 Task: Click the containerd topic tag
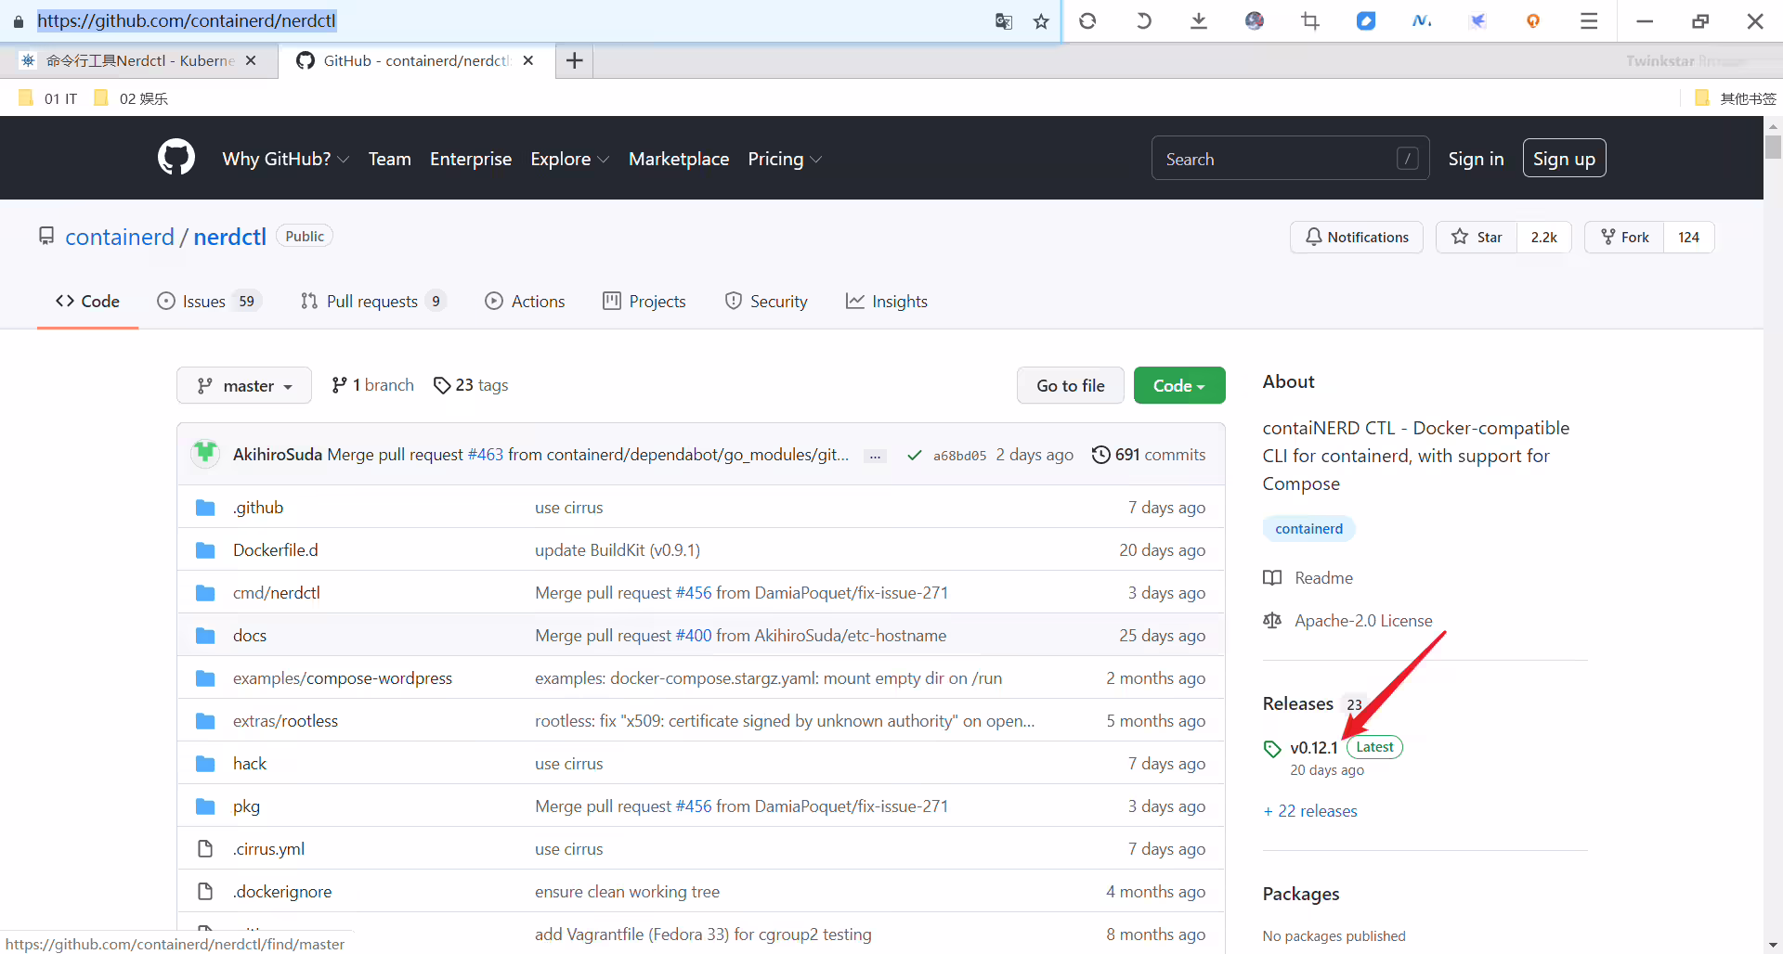[1308, 529]
